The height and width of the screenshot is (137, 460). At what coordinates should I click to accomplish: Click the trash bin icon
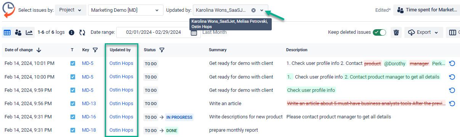tap(396, 33)
